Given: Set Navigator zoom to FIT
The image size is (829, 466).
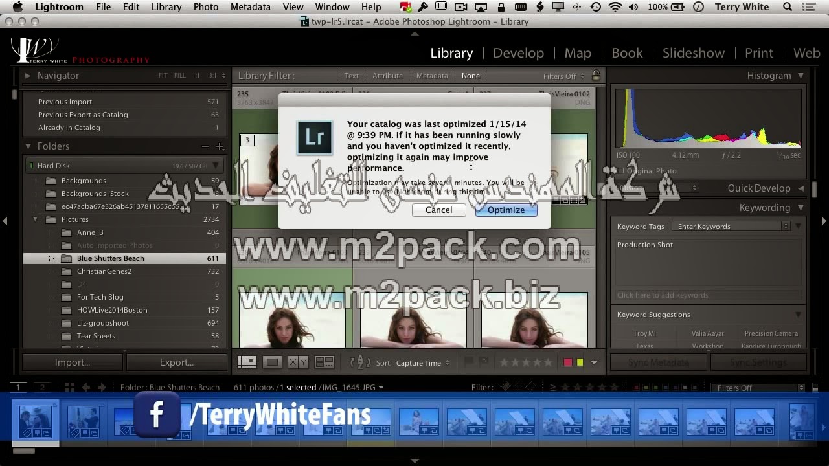Looking at the screenshot, I should (x=163, y=76).
